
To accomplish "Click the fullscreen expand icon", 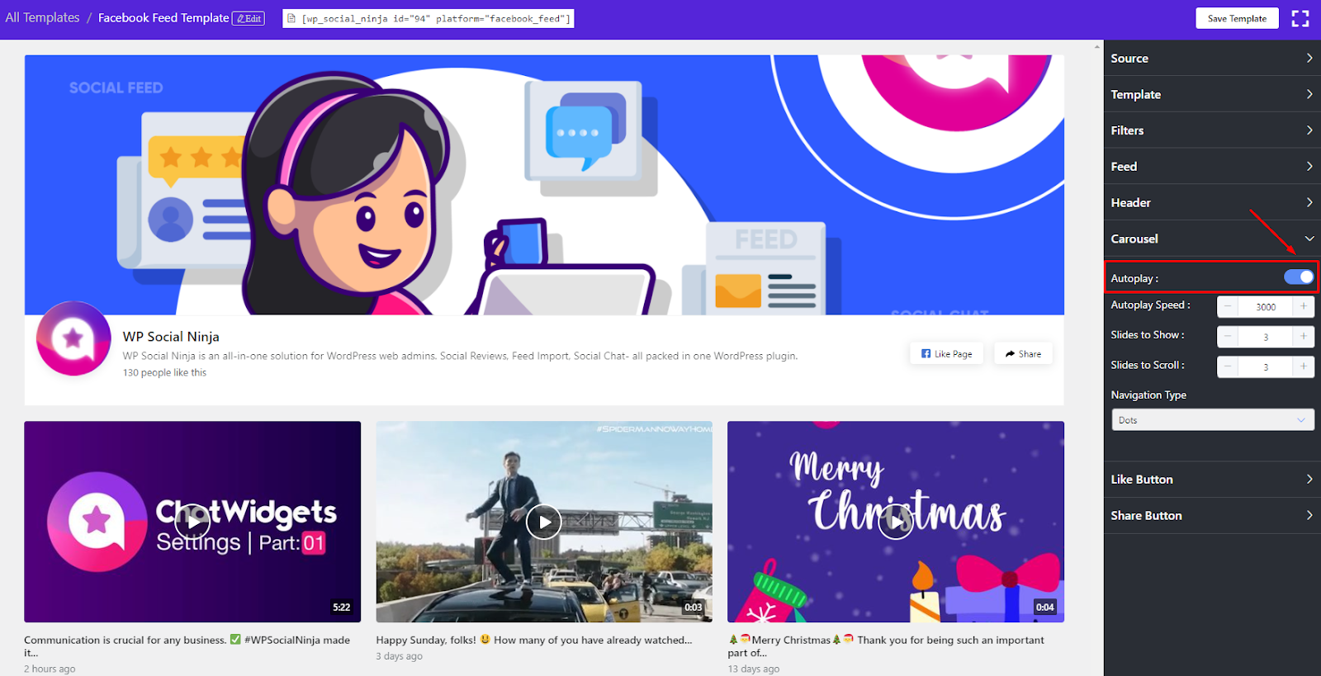I will point(1300,18).
